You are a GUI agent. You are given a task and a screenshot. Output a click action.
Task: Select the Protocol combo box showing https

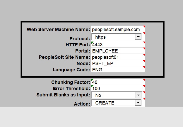coord(116,37)
